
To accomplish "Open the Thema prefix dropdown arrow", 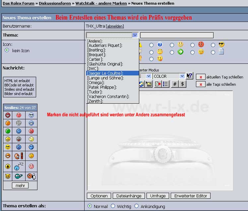I will click(135, 35).
